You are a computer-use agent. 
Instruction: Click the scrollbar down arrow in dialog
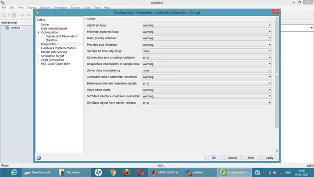(277, 151)
